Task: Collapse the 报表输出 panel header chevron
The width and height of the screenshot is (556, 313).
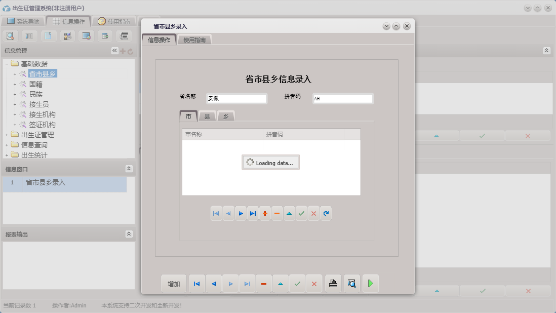Action: point(129,234)
